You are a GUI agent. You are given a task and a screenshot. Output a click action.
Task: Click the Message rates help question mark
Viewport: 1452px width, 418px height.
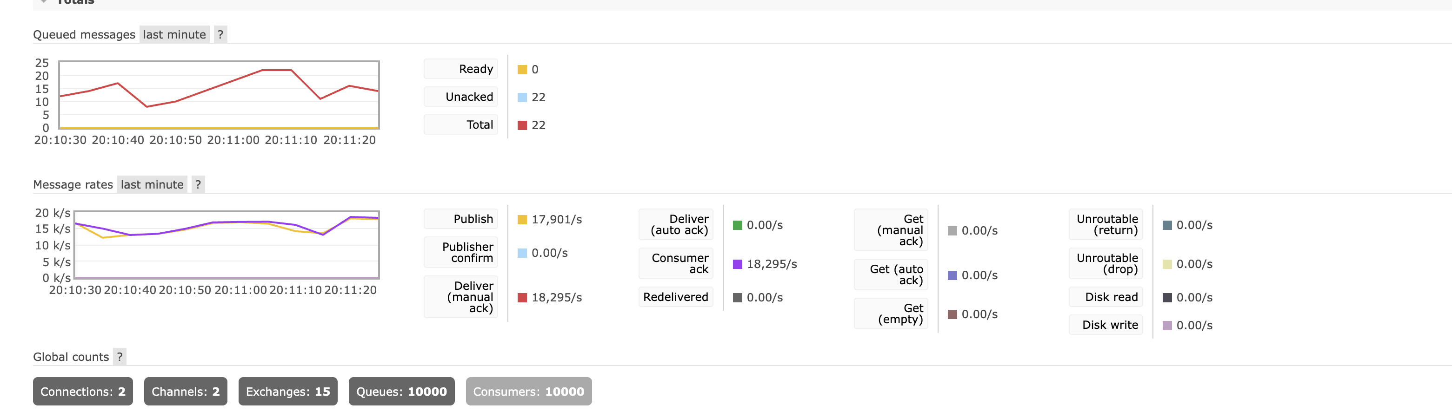(198, 184)
